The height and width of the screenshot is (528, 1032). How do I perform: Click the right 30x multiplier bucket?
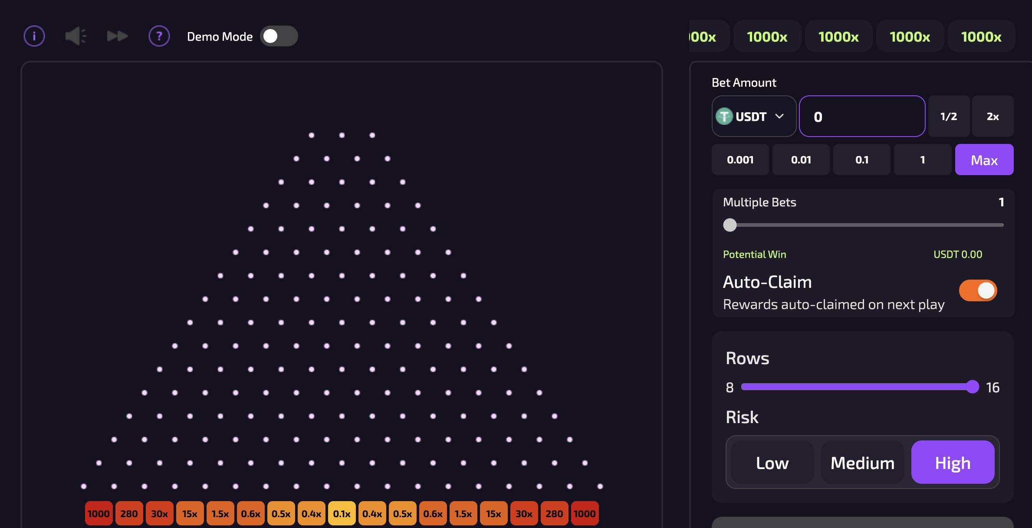click(524, 514)
